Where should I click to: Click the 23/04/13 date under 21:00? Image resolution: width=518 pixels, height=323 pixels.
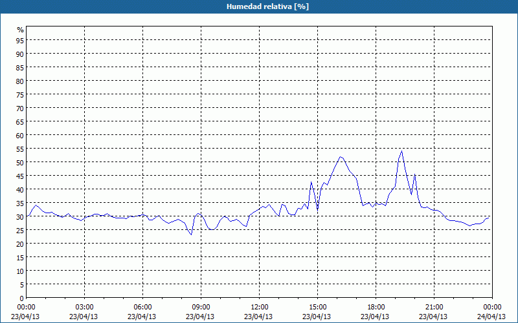click(x=433, y=317)
